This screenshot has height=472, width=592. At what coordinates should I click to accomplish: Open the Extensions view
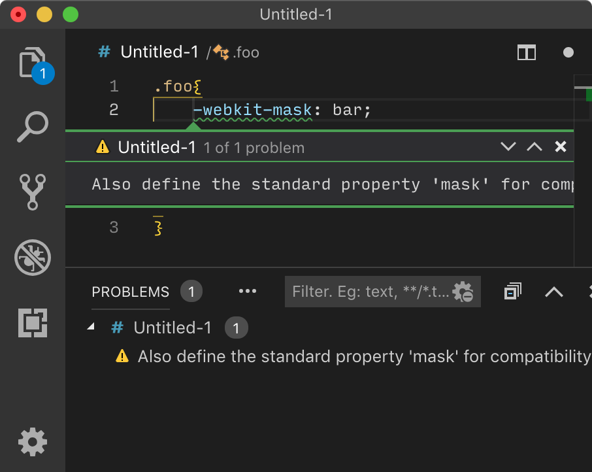coord(33,323)
